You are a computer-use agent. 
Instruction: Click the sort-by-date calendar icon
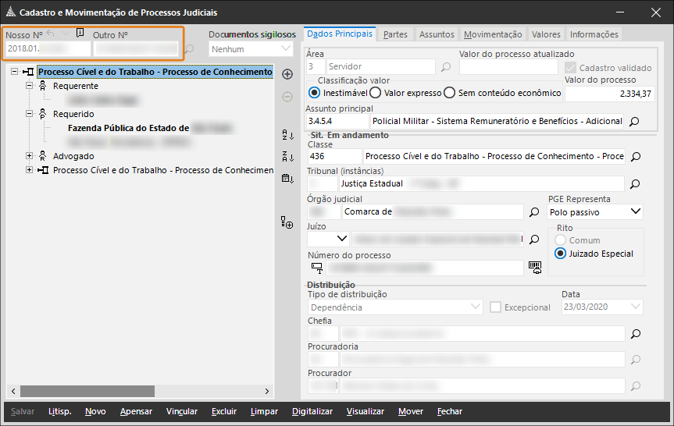pyautogui.click(x=287, y=179)
